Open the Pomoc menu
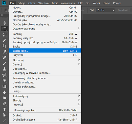The width and height of the screenshot is (132, 124). coord(117,3)
